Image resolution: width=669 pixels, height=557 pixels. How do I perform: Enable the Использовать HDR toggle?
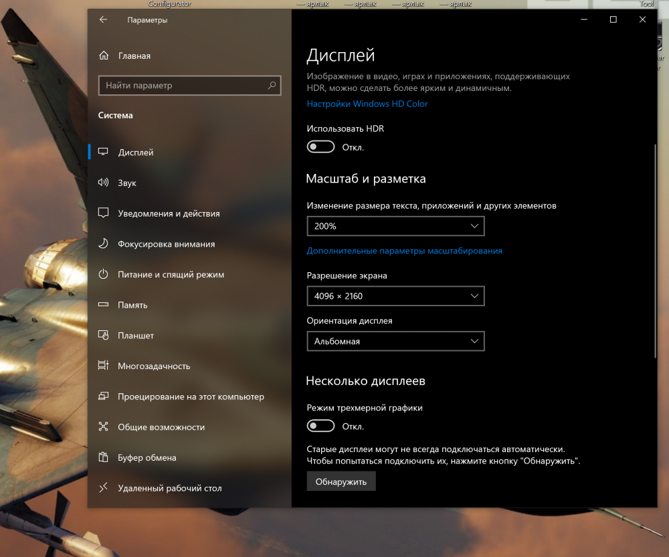tap(321, 147)
